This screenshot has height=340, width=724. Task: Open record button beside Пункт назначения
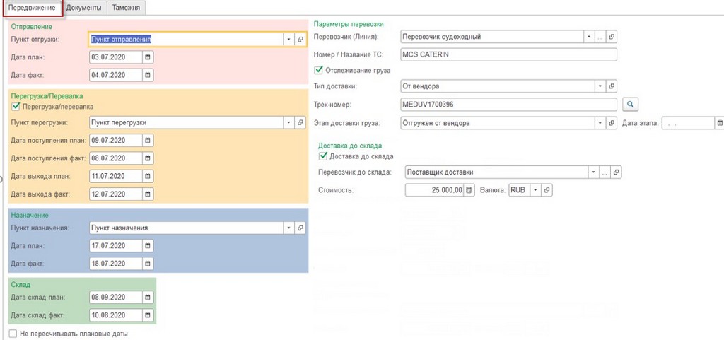[x=300, y=228]
